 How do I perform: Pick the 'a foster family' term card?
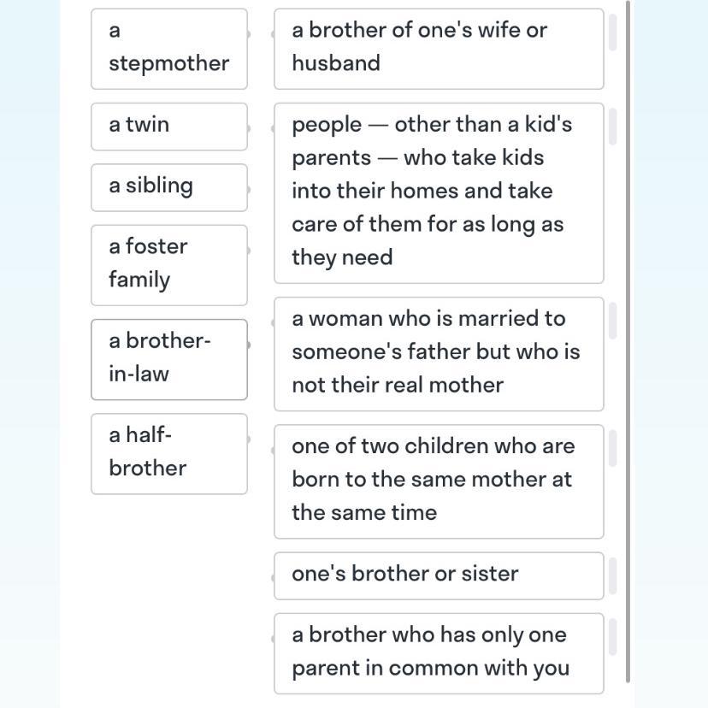168,264
